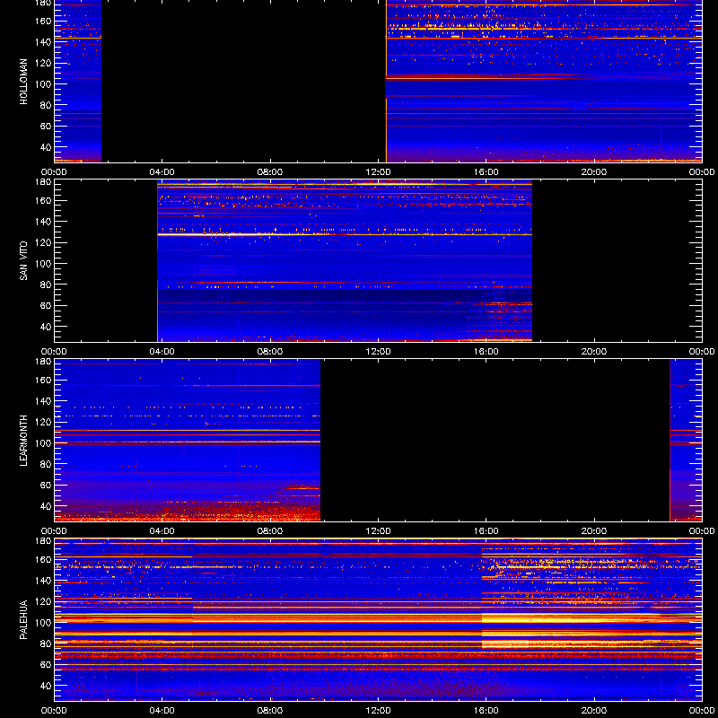The width and height of the screenshot is (718, 718).
Task: Click Palehua axis 100 frequency label
Action: tap(43, 623)
